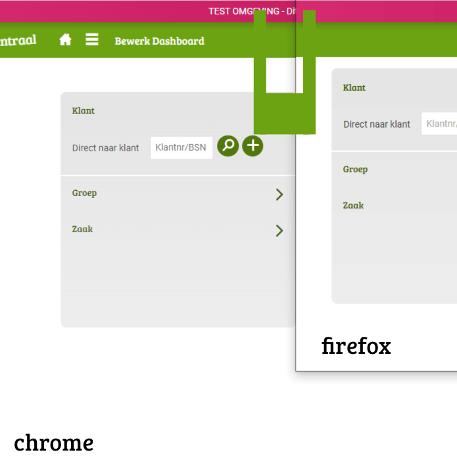The width and height of the screenshot is (457, 469).
Task: Select Zaak label in Chrome panel
Action: click(82, 229)
